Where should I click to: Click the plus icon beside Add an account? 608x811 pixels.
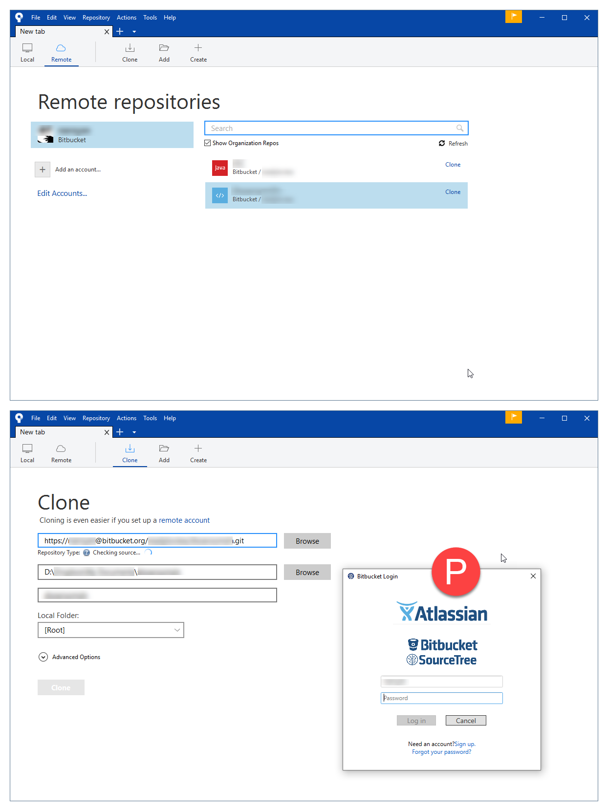pos(43,170)
